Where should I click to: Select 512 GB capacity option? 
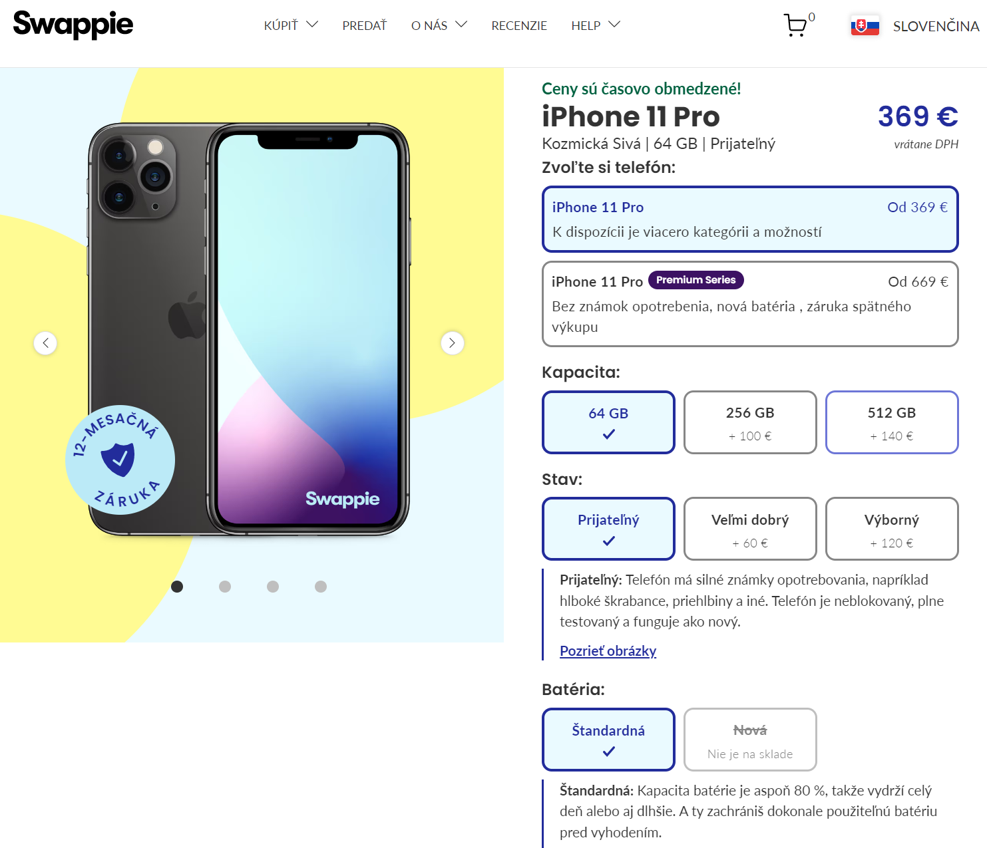click(x=892, y=422)
